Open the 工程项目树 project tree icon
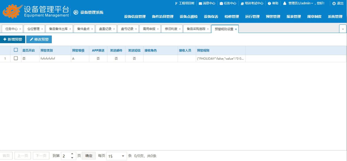This screenshot has width=347, height=161. coord(176,3)
